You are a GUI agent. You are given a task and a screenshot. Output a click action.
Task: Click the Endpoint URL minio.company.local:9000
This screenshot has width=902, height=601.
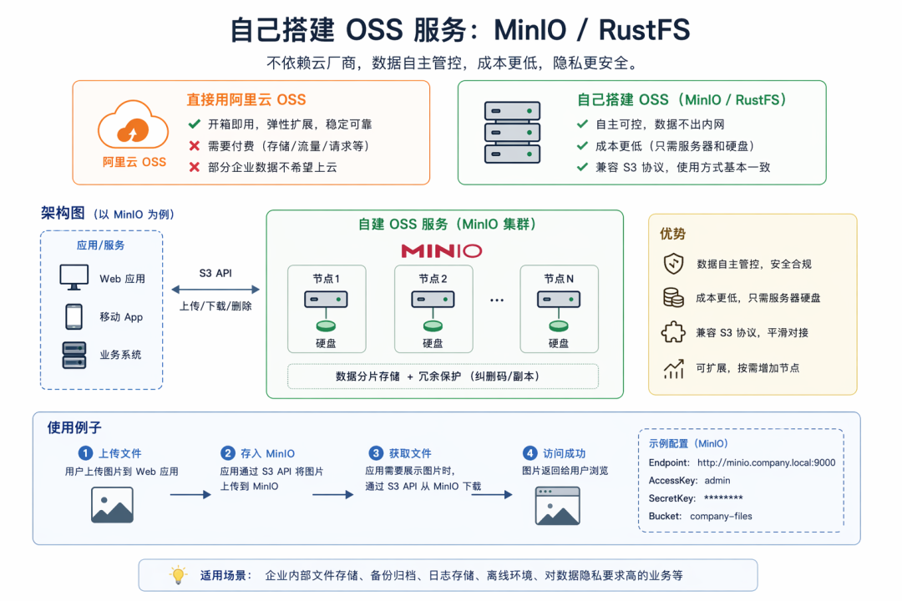[766, 462]
